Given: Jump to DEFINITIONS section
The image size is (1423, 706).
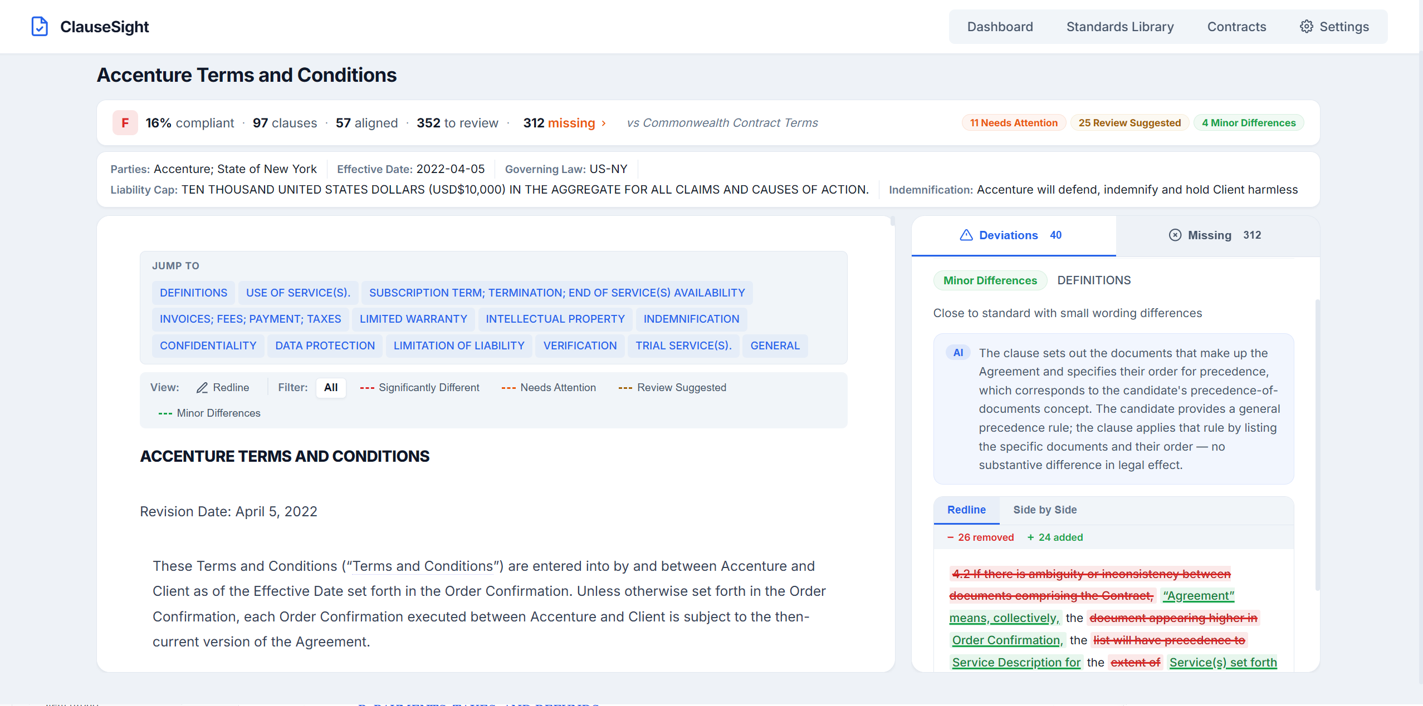Looking at the screenshot, I should (193, 293).
